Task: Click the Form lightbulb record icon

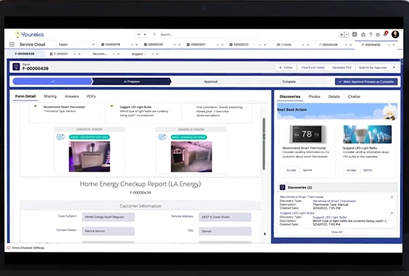Action: [x=16, y=67]
